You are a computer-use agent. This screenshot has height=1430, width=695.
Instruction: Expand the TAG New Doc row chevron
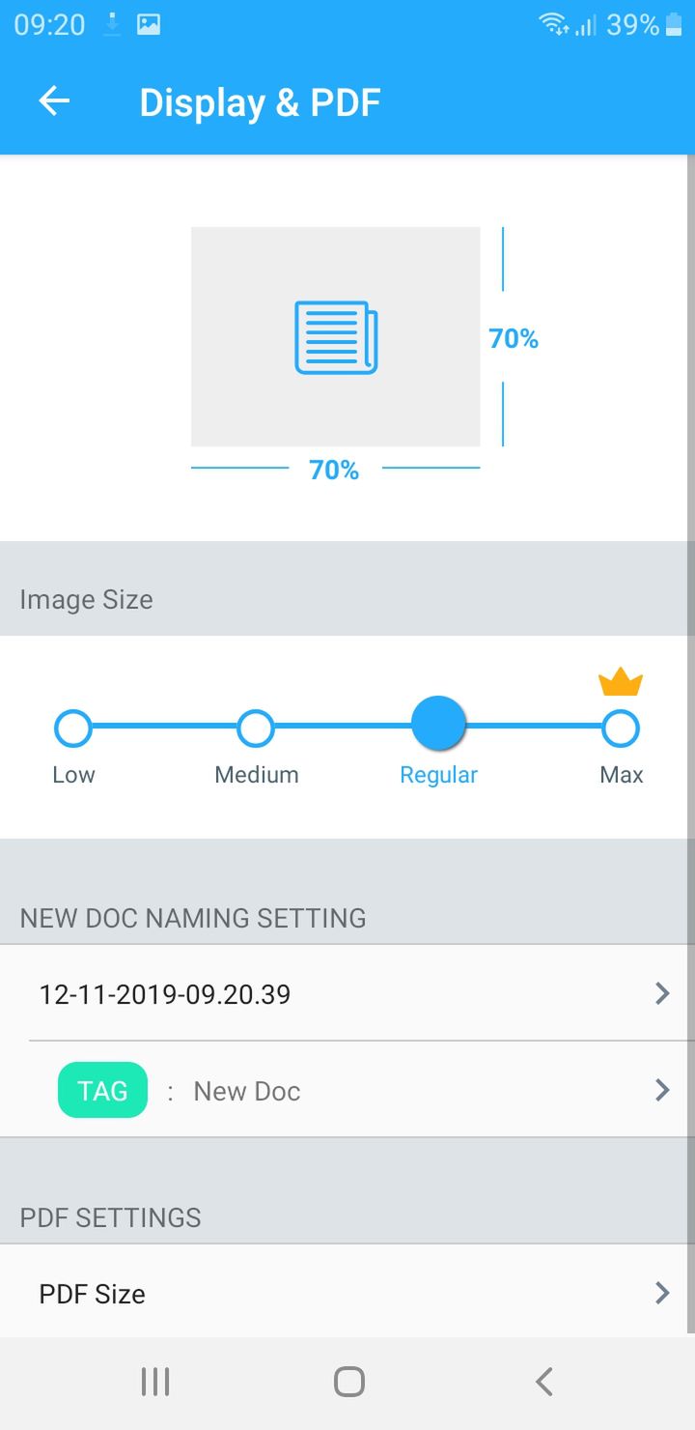point(662,1090)
